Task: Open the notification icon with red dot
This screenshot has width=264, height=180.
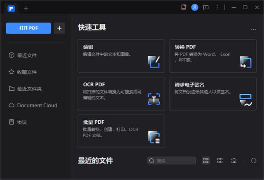Action: tap(184, 7)
